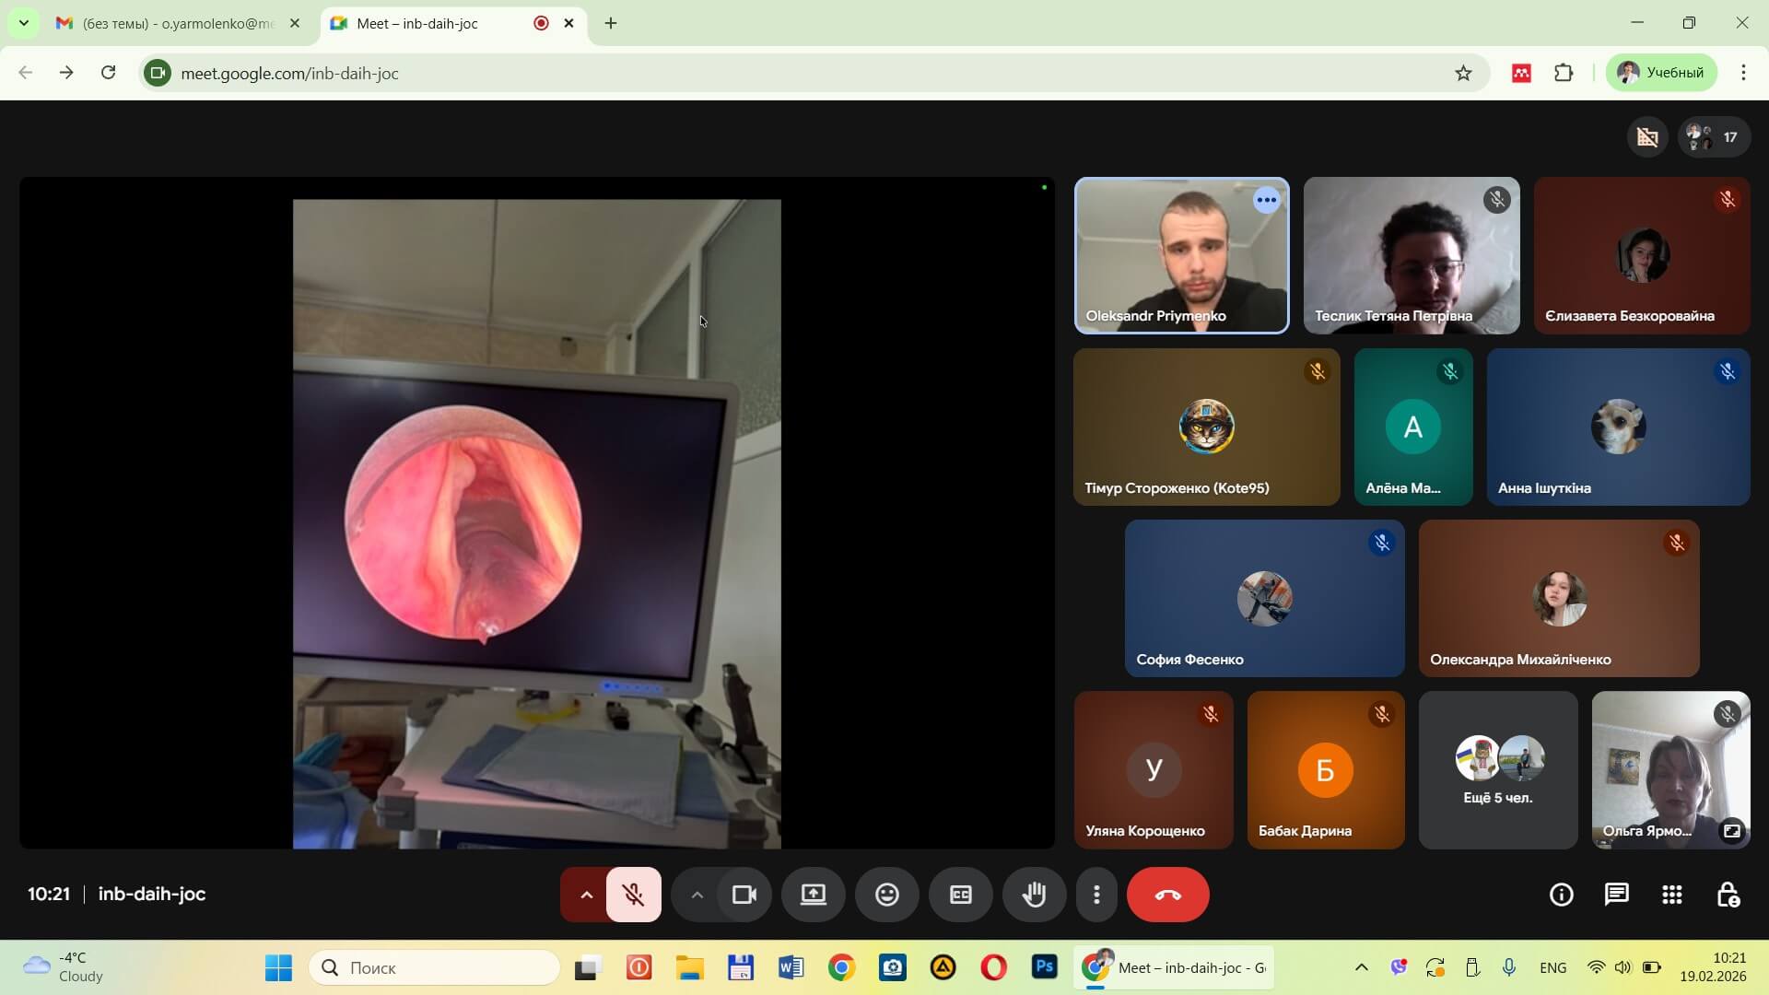Toggle the camera on or off
This screenshot has height=995, width=1769.
pos(744,895)
